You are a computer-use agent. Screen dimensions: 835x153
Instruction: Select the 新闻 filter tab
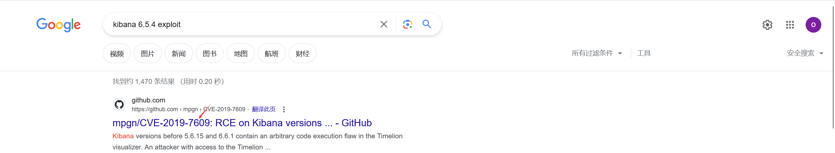178,54
